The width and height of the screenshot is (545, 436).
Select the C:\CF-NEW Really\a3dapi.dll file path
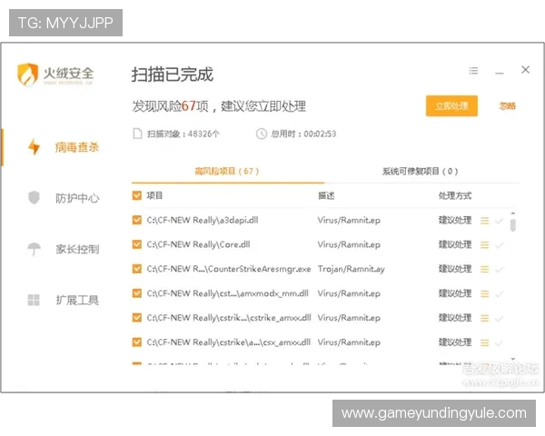click(x=203, y=220)
